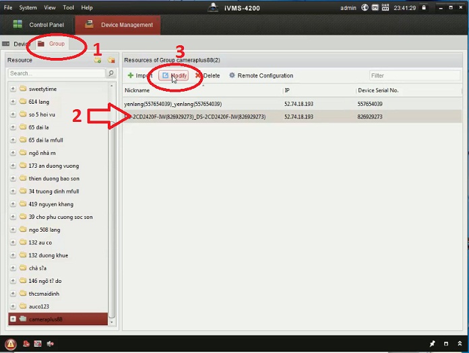The width and height of the screenshot is (469, 353).
Task: Click the Delete button
Action: pyautogui.click(x=208, y=75)
